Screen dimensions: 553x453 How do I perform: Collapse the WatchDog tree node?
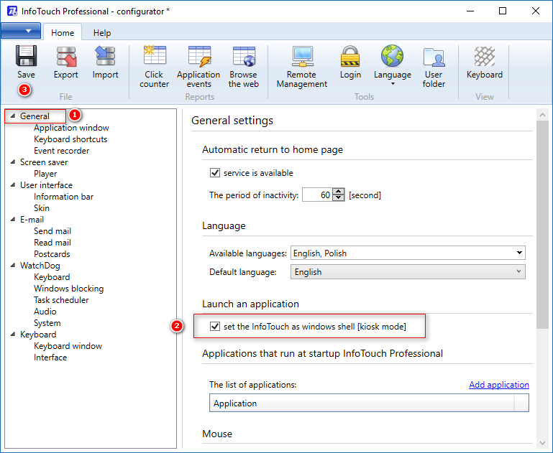13,266
